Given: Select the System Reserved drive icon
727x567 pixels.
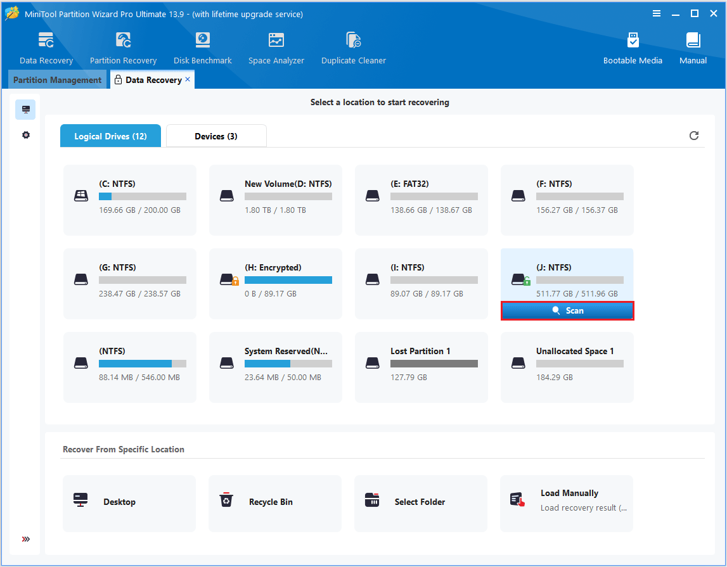Looking at the screenshot, I should (x=227, y=363).
